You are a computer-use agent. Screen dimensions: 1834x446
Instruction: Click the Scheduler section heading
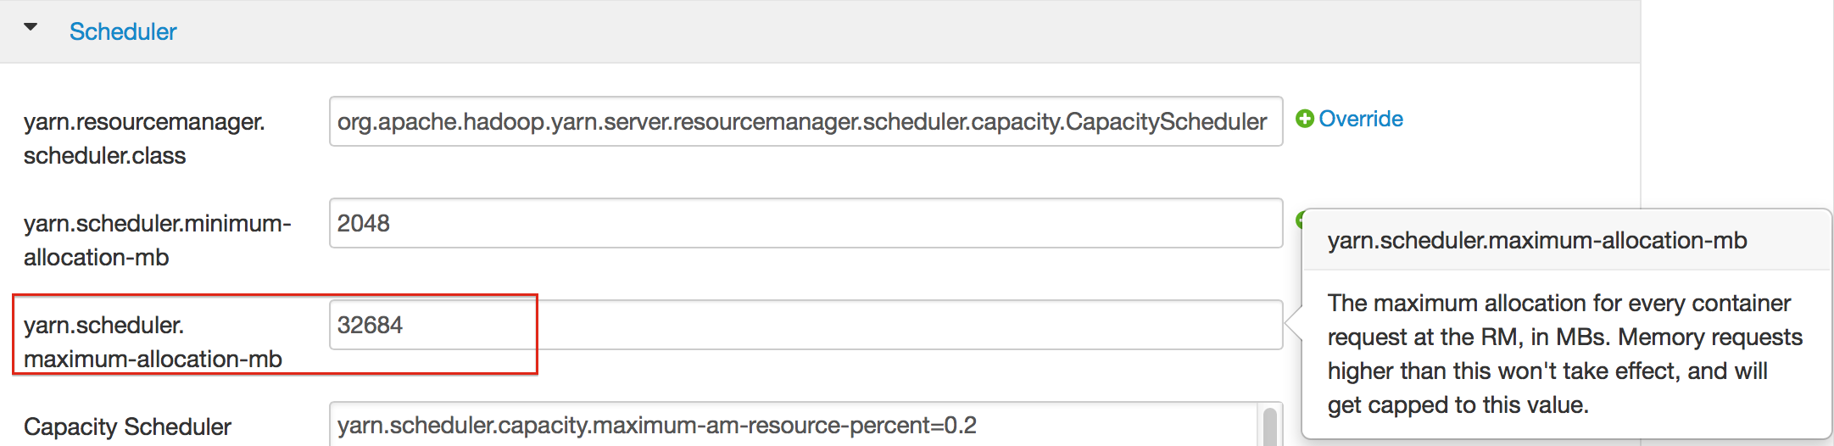click(x=123, y=32)
